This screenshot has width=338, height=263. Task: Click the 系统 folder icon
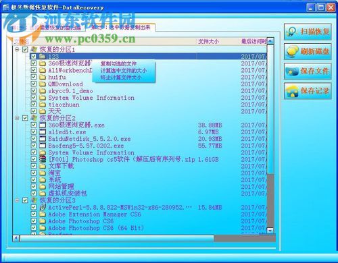pos(43,180)
